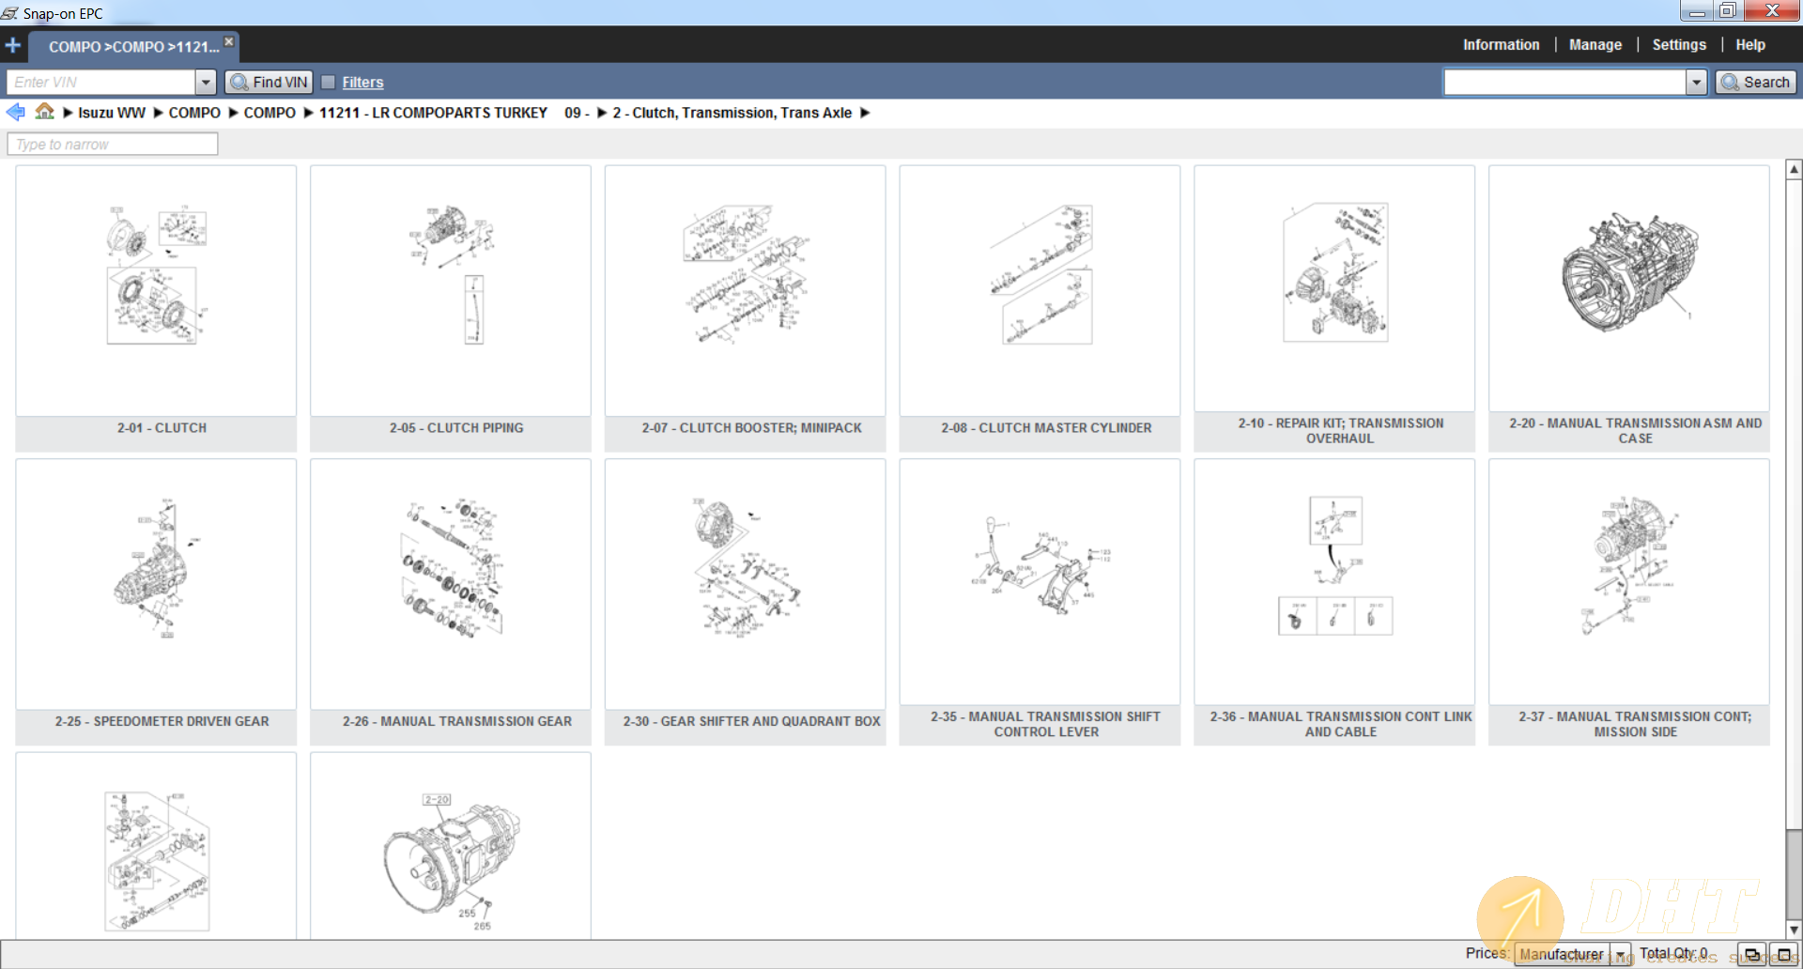Expand the search box dropdown arrow
Viewport: 1803px width, 969px height.
[x=1696, y=83]
